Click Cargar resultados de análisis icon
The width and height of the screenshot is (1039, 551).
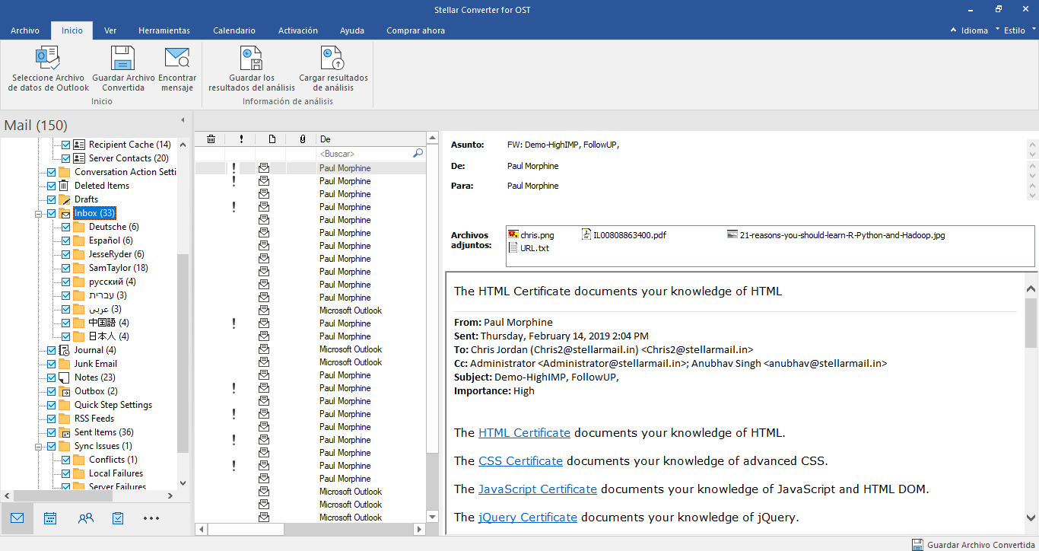333,59
